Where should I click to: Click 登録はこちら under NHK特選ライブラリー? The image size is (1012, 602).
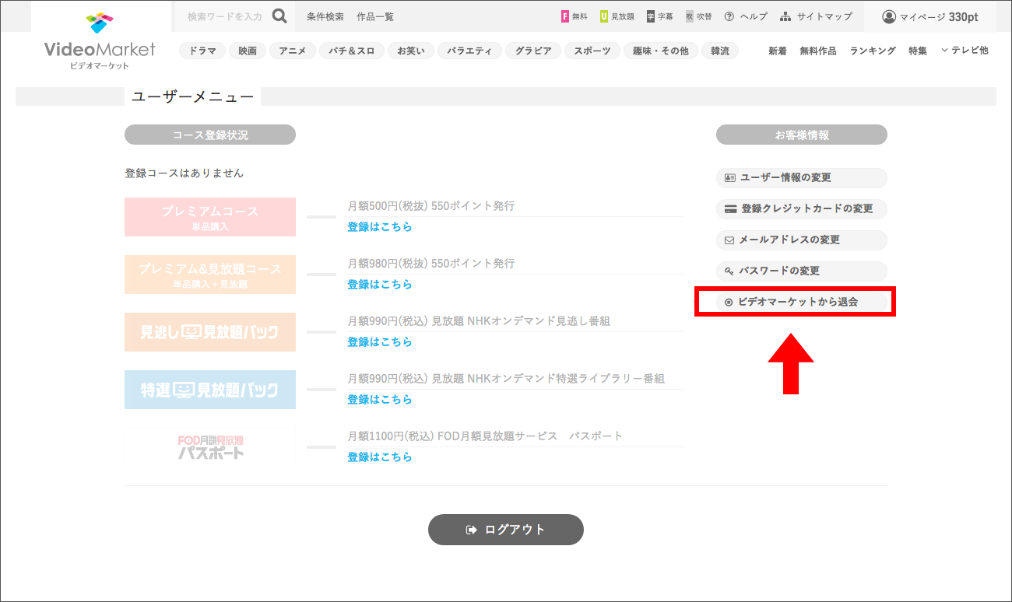pyautogui.click(x=380, y=400)
